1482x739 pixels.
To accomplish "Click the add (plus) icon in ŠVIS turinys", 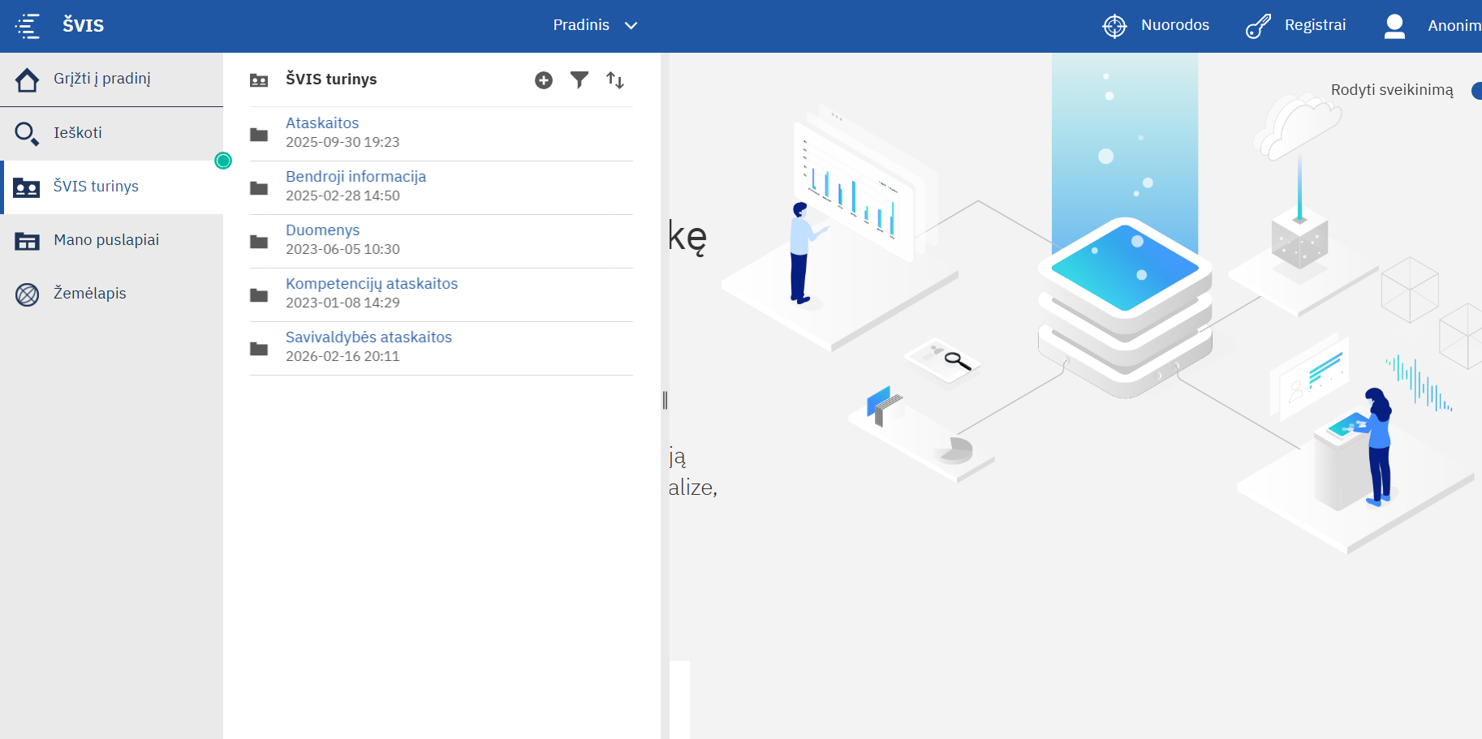I will coord(544,80).
